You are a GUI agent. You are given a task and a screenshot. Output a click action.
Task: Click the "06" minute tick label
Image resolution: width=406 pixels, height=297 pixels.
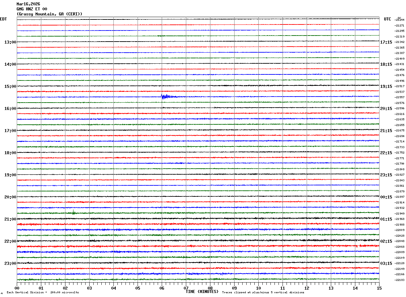click(162, 288)
